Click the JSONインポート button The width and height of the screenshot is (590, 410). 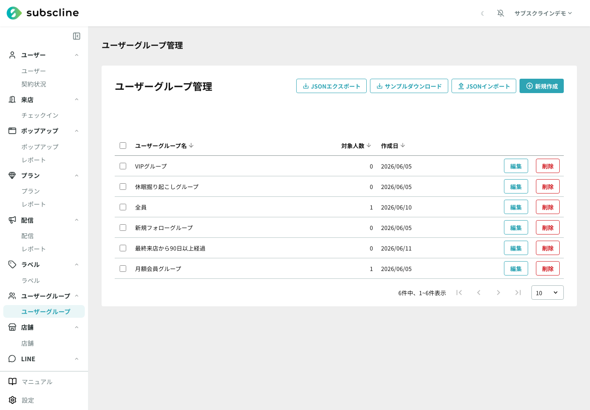pos(484,86)
